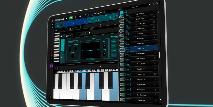
Task: Open the share/export icon in top toolbar
Action: tap(98, 13)
